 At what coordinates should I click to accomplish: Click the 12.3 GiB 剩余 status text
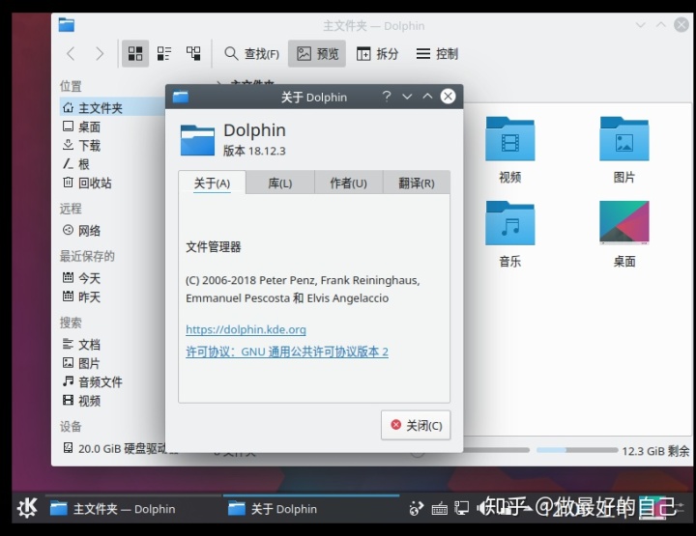(655, 451)
